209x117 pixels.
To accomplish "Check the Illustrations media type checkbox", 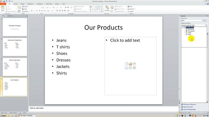I will [186, 29].
